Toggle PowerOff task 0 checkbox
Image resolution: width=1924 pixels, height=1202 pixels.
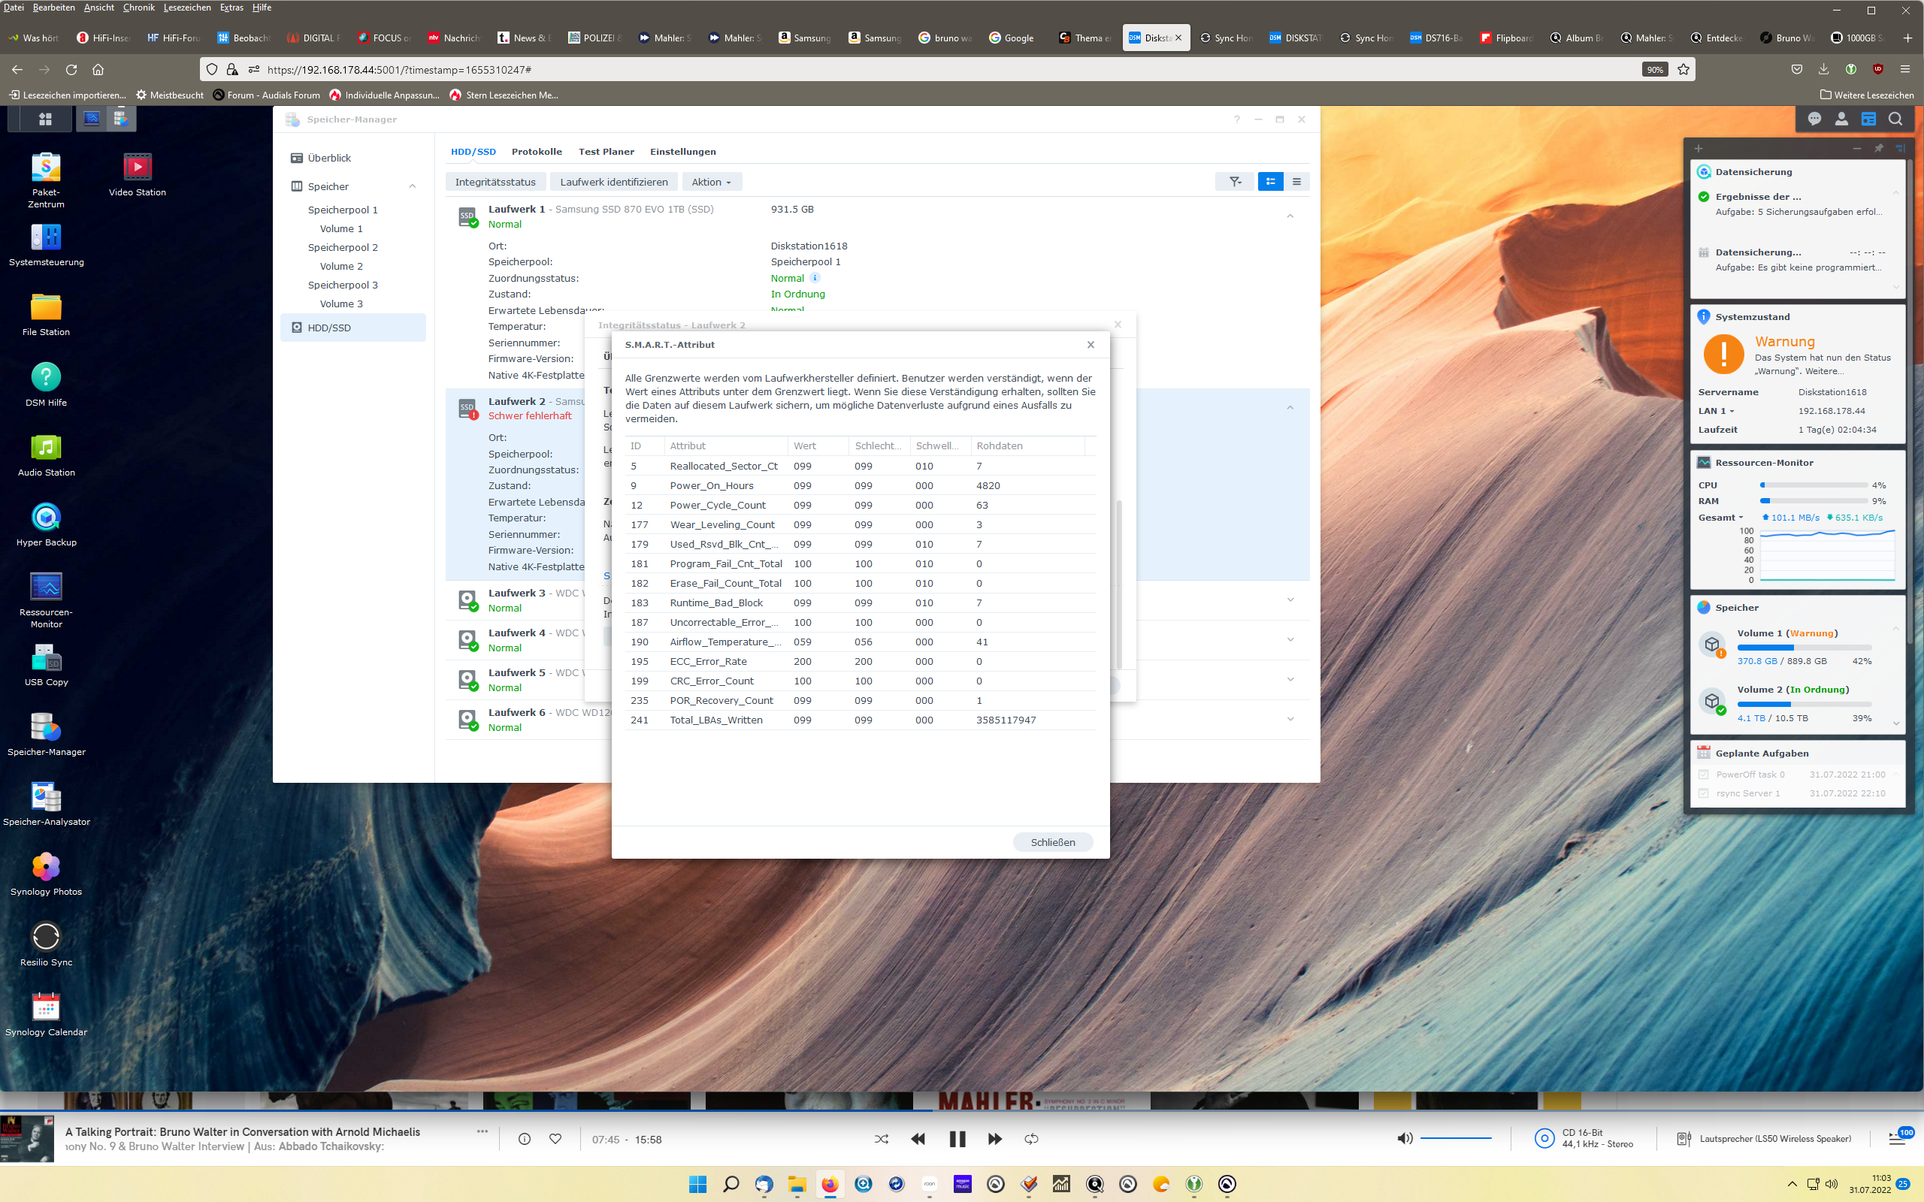(1704, 775)
